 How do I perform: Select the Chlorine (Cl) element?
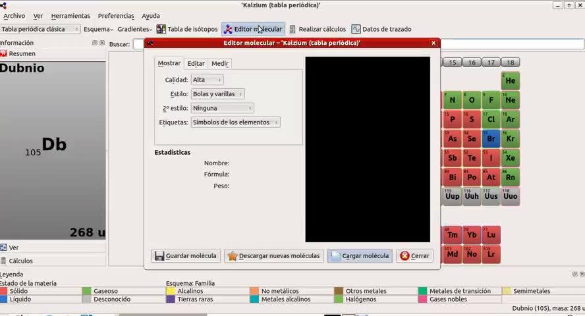pyautogui.click(x=491, y=119)
